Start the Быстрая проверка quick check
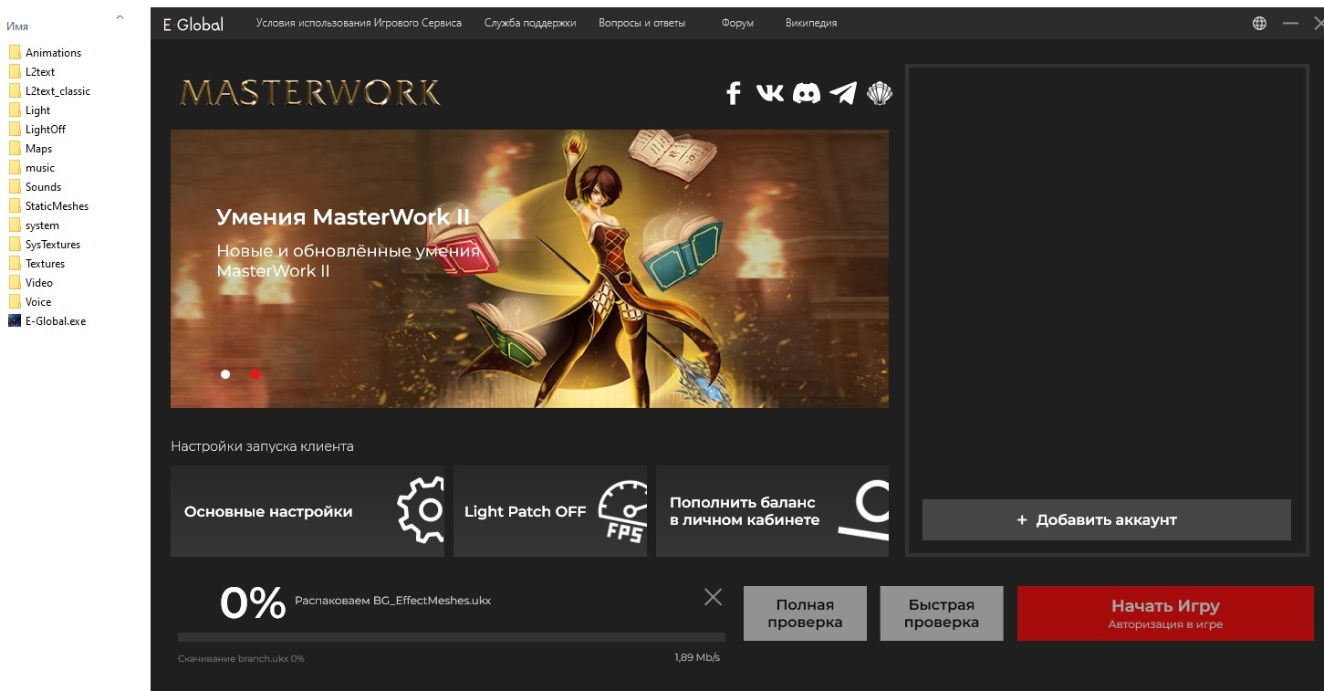This screenshot has width=1324, height=691. (x=942, y=613)
